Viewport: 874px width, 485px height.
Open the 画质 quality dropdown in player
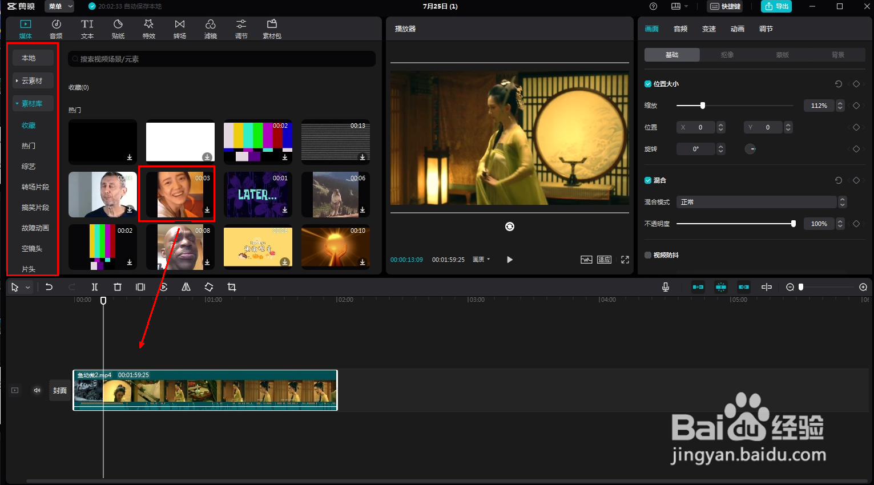pyautogui.click(x=481, y=260)
